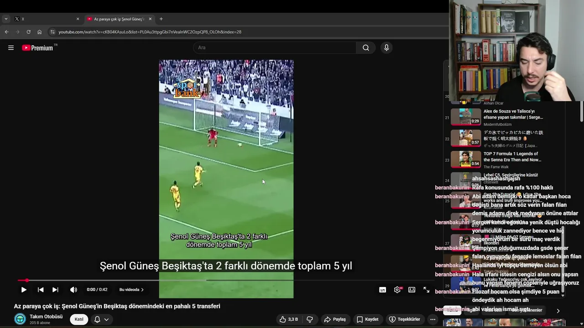Focus the Ara search field

(275, 48)
